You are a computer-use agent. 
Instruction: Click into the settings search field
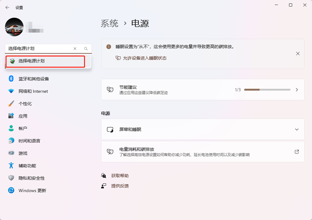(x=40, y=49)
